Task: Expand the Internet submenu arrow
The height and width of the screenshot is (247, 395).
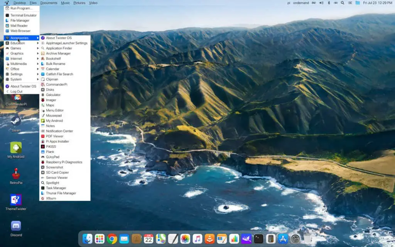Action: click(38, 59)
